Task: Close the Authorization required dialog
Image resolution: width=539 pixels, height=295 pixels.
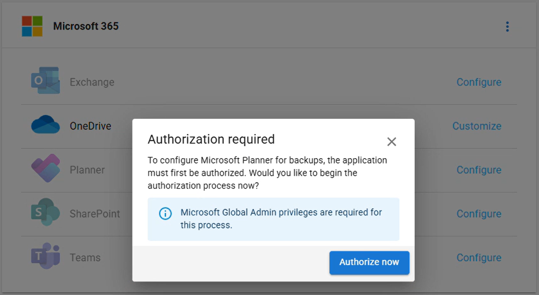Action: click(x=391, y=142)
